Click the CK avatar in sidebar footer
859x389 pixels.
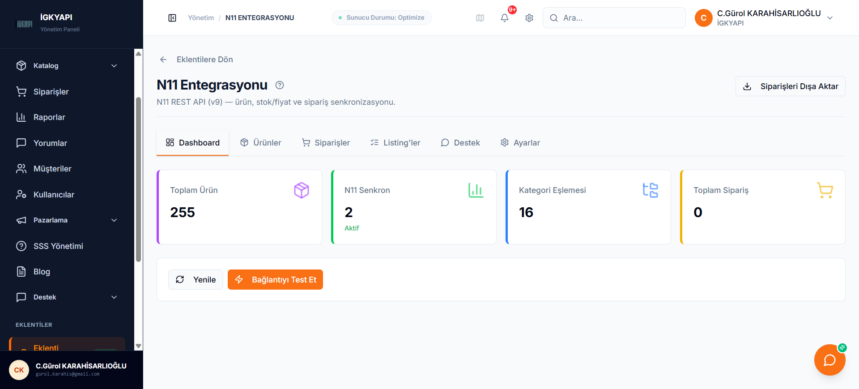19,370
